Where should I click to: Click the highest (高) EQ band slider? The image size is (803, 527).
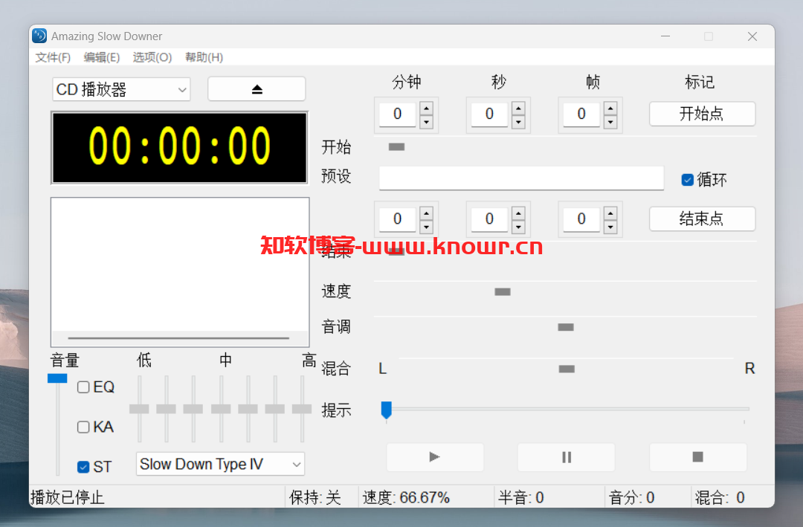coord(302,409)
